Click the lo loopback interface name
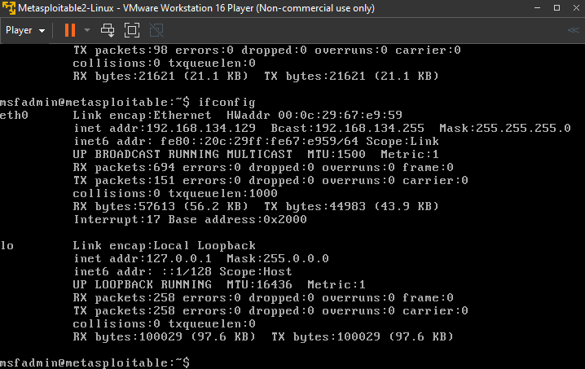 pos(7,245)
